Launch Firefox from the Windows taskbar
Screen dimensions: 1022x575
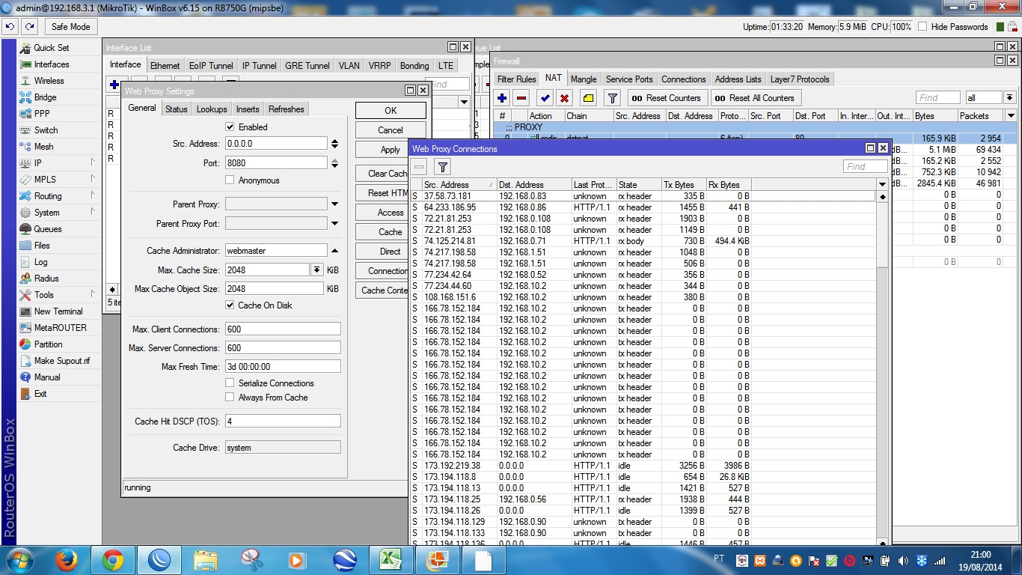(67, 560)
